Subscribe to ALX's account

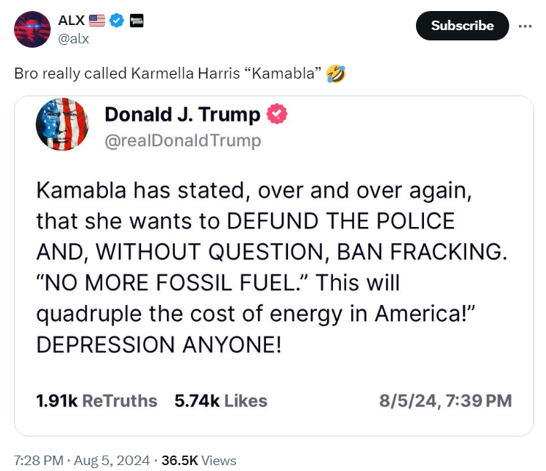click(x=462, y=26)
